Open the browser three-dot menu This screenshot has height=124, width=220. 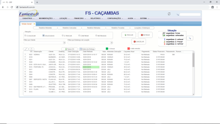pos(217,7)
